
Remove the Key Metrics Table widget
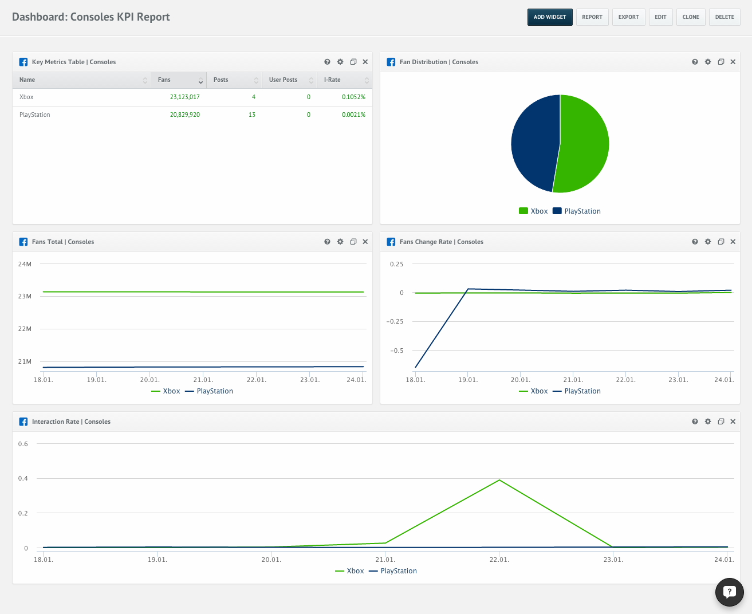[x=365, y=62]
